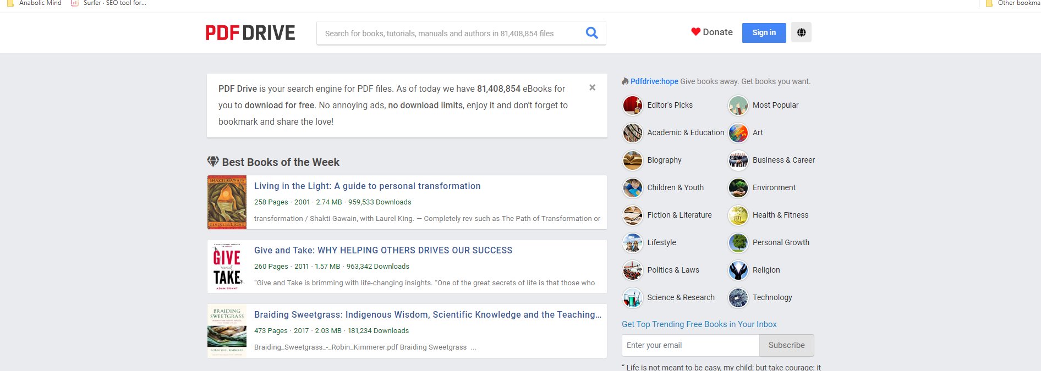
Task: Open the Environment text link
Action: pos(774,187)
